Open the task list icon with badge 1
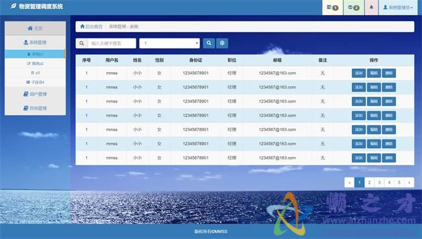 332,8
